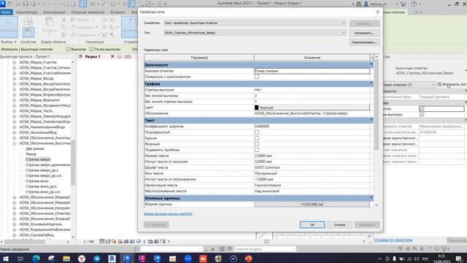
Task: Open Yandex Browser from the taskbar
Action: point(82,259)
